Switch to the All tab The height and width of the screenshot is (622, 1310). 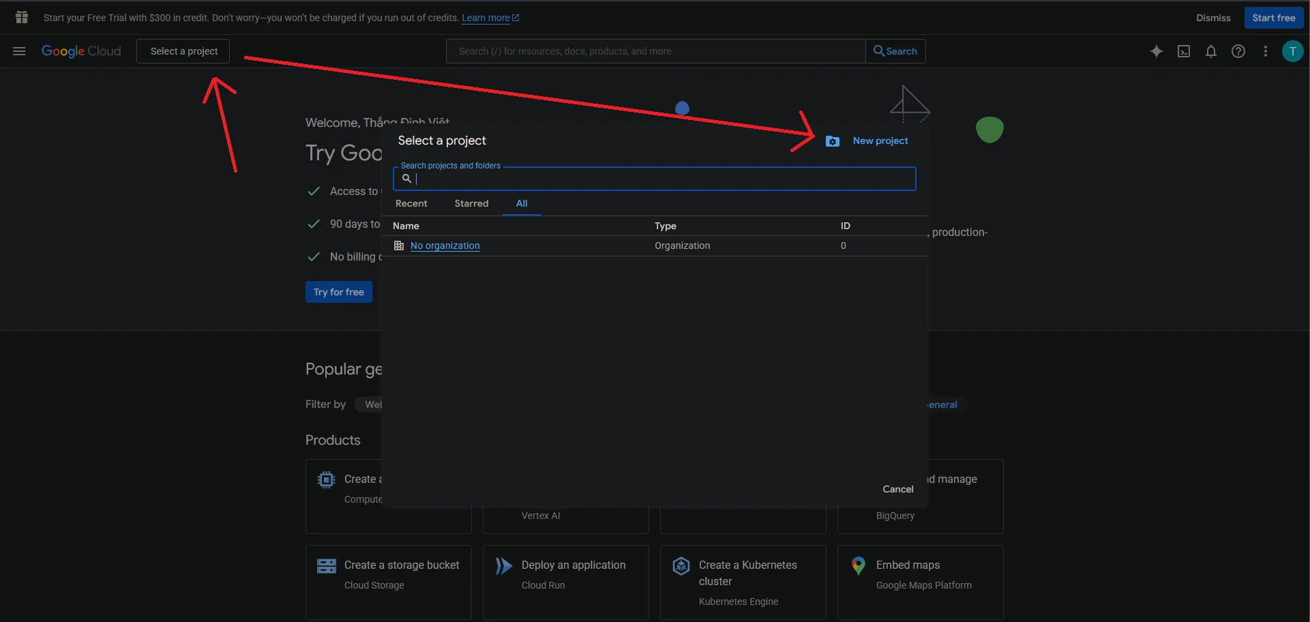click(522, 203)
